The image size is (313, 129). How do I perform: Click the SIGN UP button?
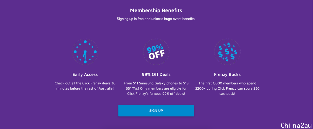coord(156,111)
